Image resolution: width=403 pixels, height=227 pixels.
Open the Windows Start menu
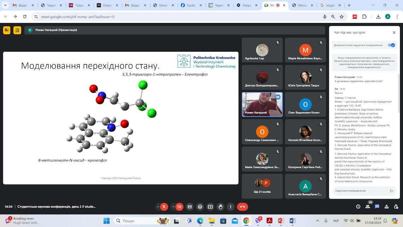[106, 221]
